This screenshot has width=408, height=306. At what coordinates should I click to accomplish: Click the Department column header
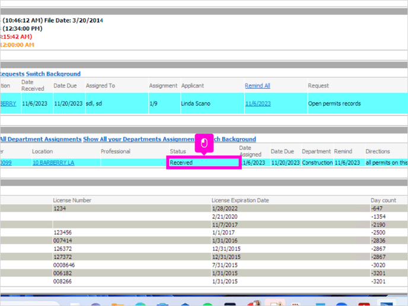pyautogui.click(x=316, y=151)
